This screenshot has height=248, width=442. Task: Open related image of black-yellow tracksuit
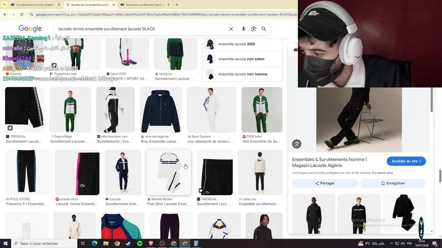(359, 214)
